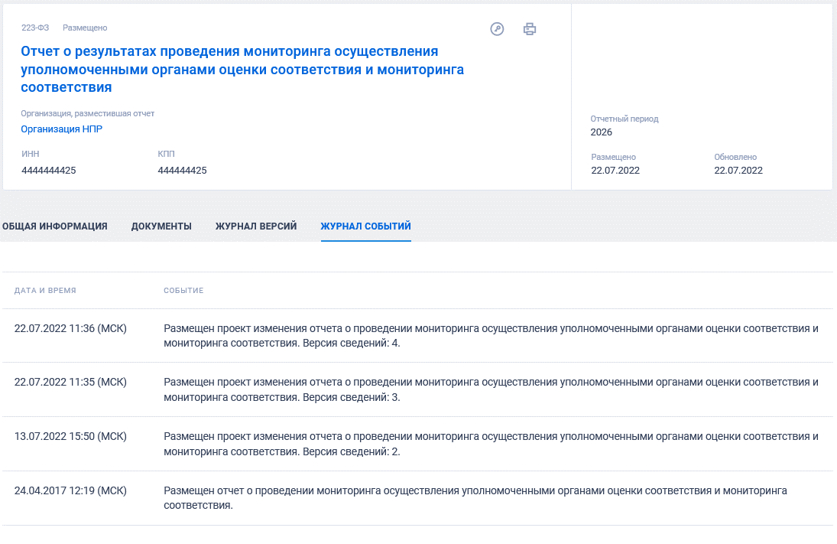Click the digital signature key icon
Viewport: 837px width, 544px height.
497,29
